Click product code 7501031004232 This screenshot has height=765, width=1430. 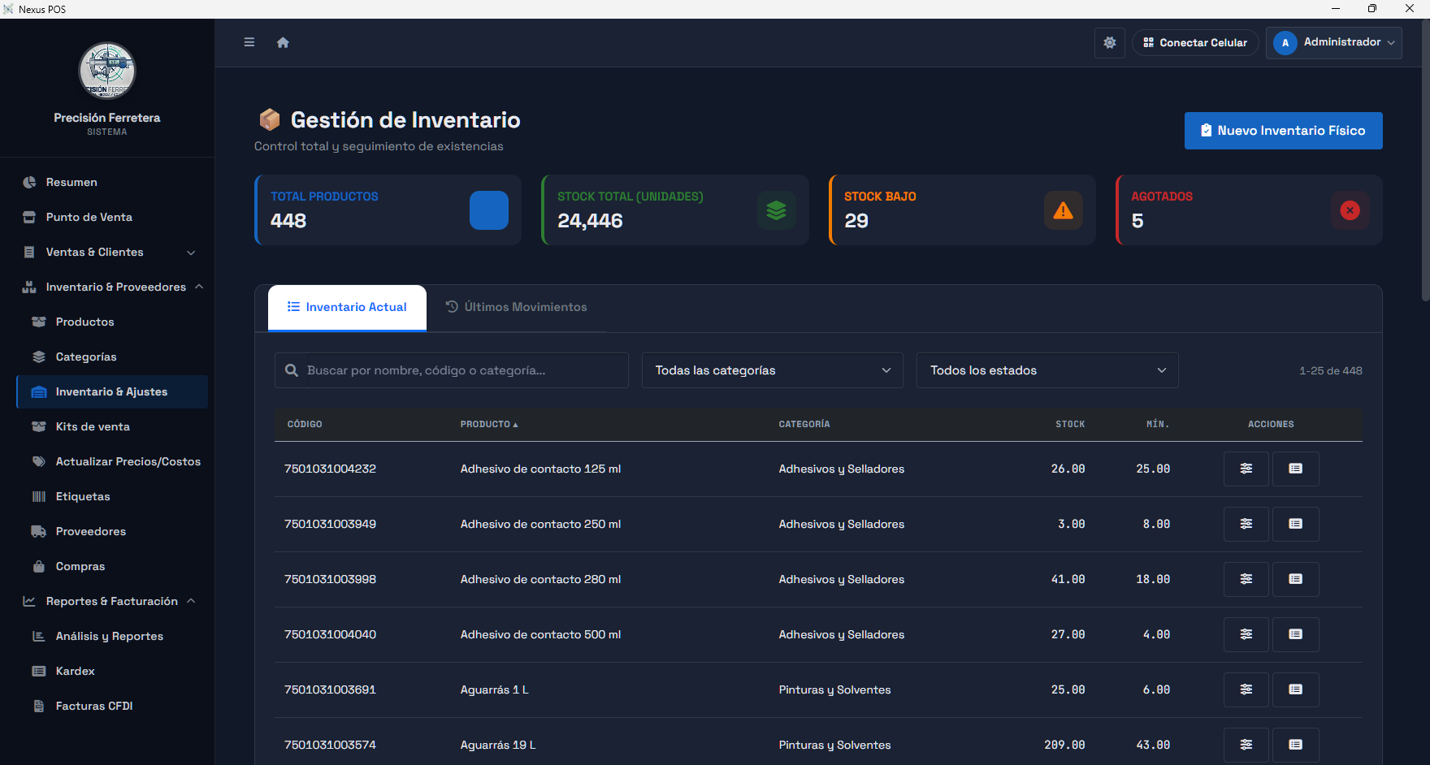pos(330,469)
